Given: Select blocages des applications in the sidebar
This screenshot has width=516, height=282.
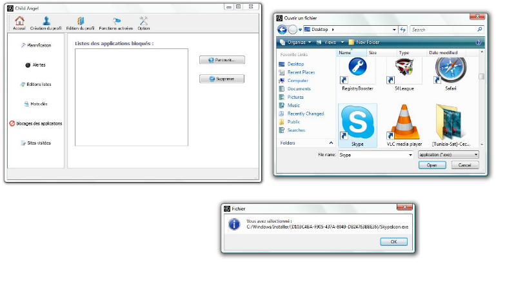Looking at the screenshot, I should [35, 123].
